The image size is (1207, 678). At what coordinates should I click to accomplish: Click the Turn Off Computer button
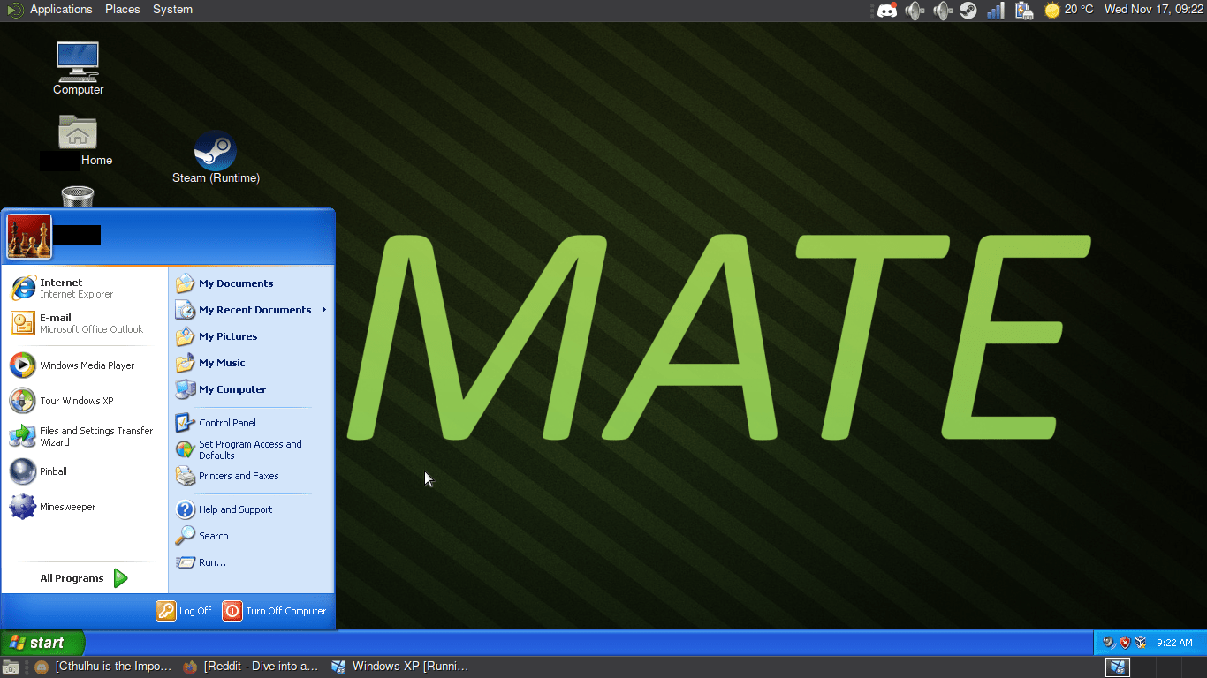coord(274,610)
